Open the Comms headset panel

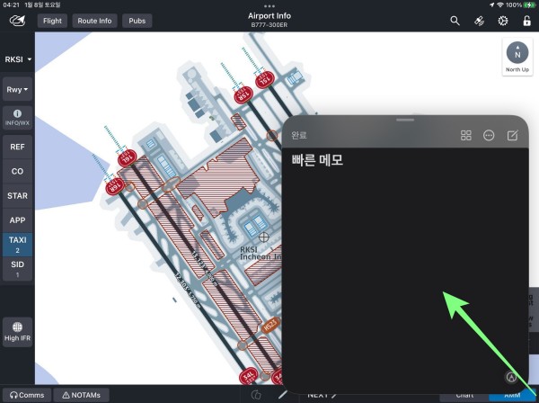[x=26, y=394]
